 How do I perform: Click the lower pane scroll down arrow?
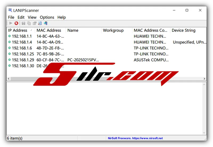click(204, 133)
